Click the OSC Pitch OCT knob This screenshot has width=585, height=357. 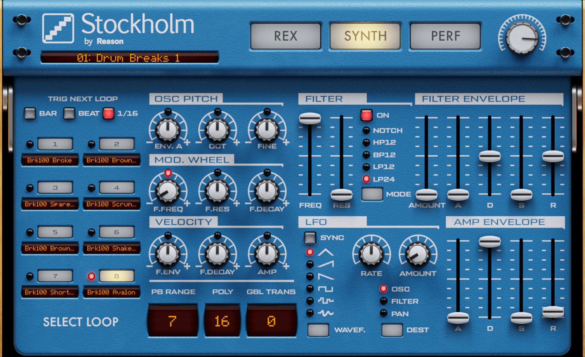217,130
